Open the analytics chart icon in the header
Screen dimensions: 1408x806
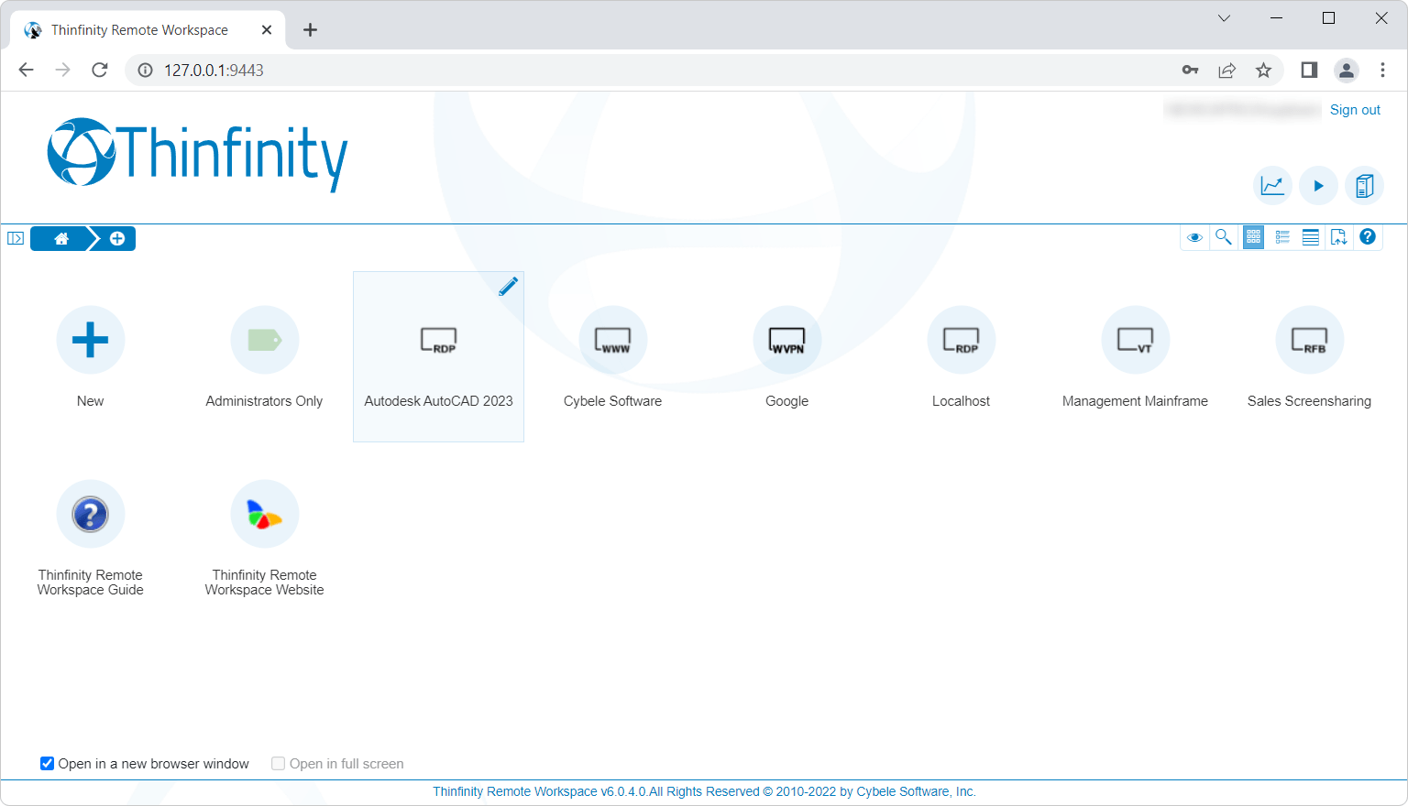click(x=1272, y=186)
